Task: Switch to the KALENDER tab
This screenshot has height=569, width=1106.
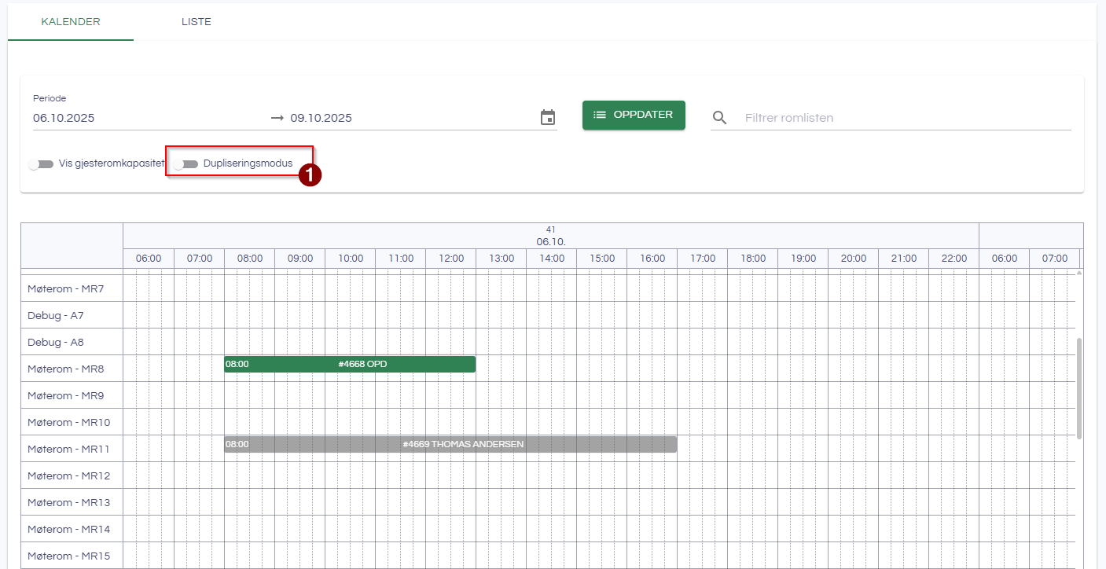Action: pos(71,22)
